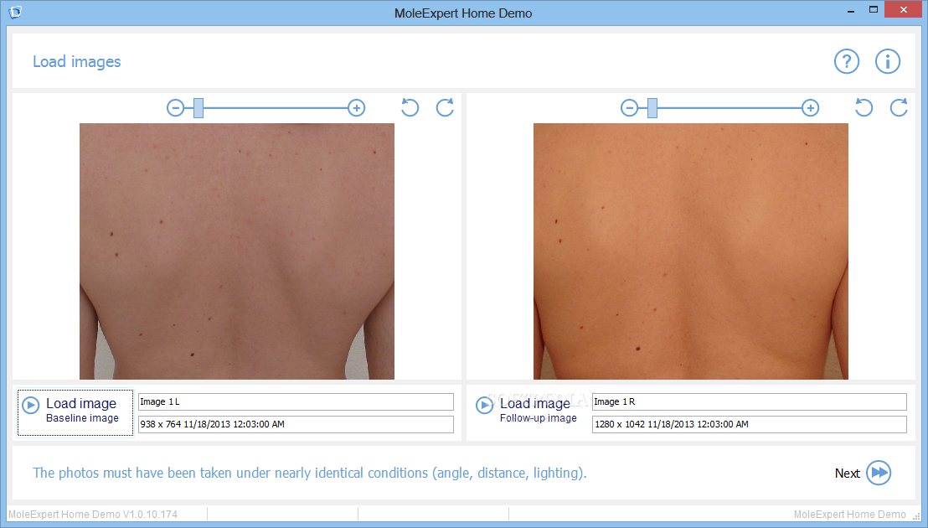
Task: Close the MoleExpert window
Action: pos(904,9)
